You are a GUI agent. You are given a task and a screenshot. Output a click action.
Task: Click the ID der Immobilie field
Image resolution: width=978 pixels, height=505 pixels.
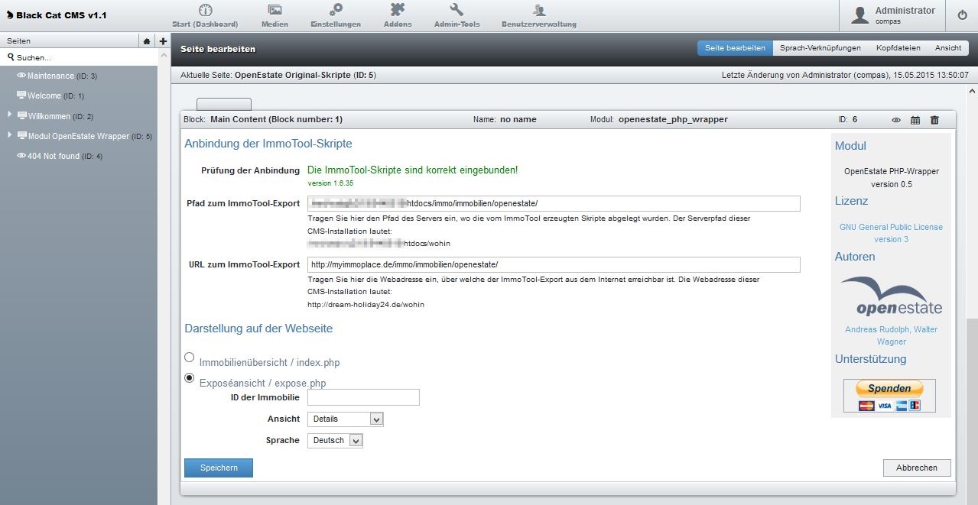pos(363,397)
